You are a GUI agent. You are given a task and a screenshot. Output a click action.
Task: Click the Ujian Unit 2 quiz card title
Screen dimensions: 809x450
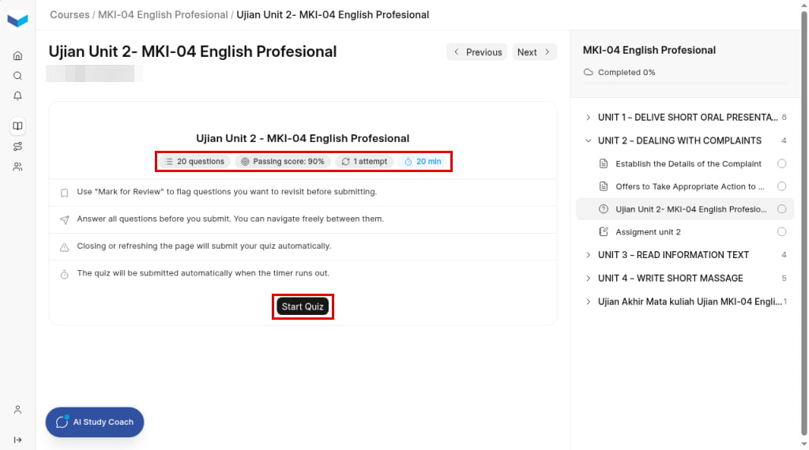(303, 138)
